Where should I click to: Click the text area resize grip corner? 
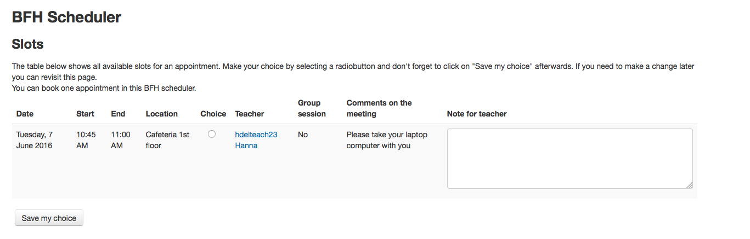pyautogui.click(x=689, y=185)
